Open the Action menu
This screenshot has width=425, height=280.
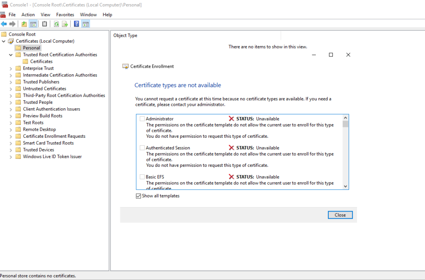point(28,15)
